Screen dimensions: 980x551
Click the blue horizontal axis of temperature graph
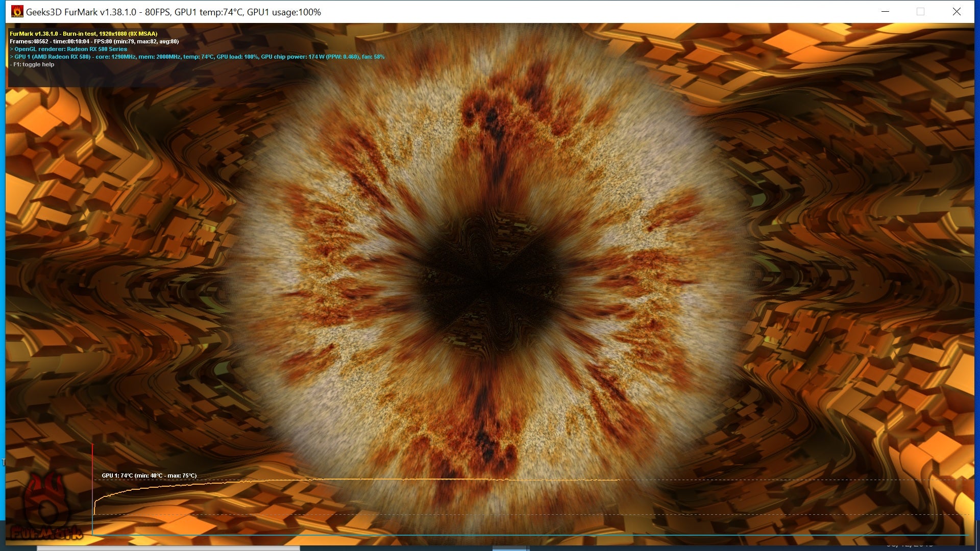point(510,535)
